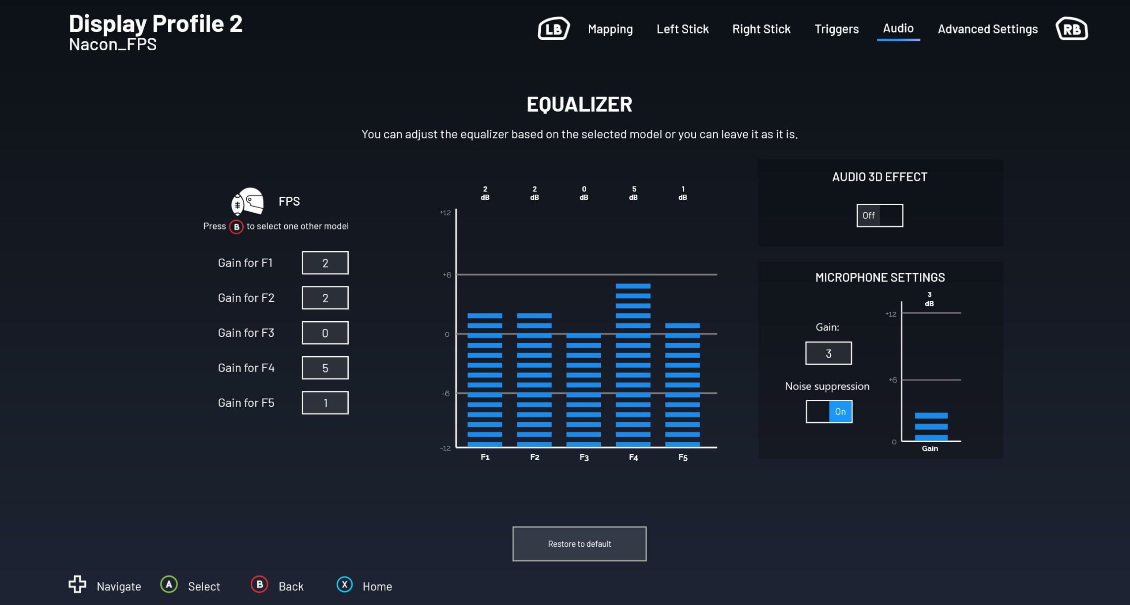Go to Right Stick tab
The width and height of the screenshot is (1130, 605).
(x=761, y=29)
